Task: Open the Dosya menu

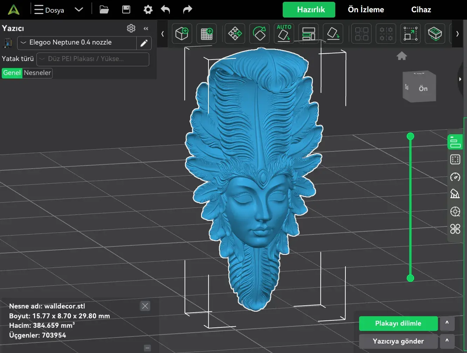Action: [x=49, y=10]
